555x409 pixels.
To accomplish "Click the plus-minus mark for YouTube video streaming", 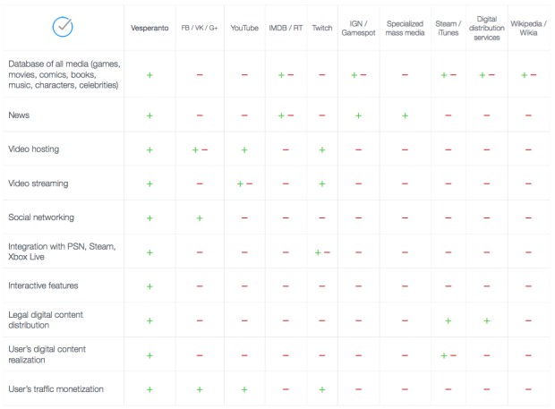I will [244, 183].
